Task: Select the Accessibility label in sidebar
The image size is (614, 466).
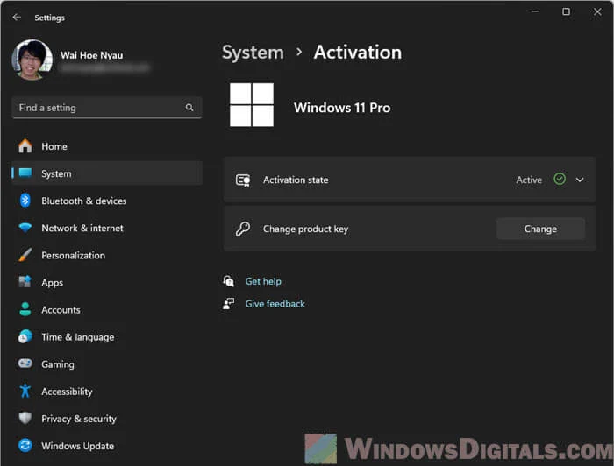Action: [x=67, y=392]
